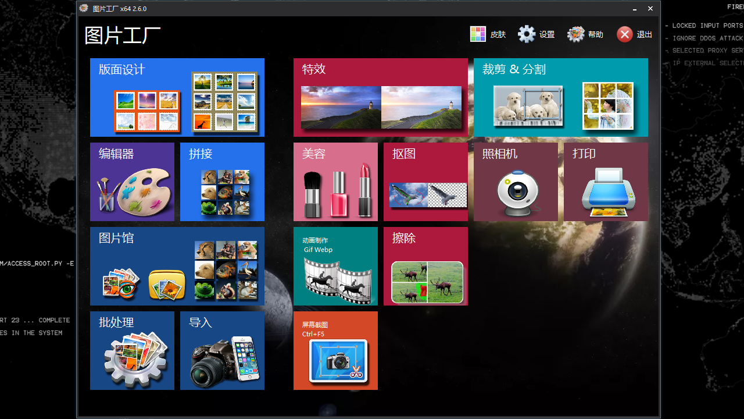Open the 图片馆 picture gallery tile

tap(177, 266)
